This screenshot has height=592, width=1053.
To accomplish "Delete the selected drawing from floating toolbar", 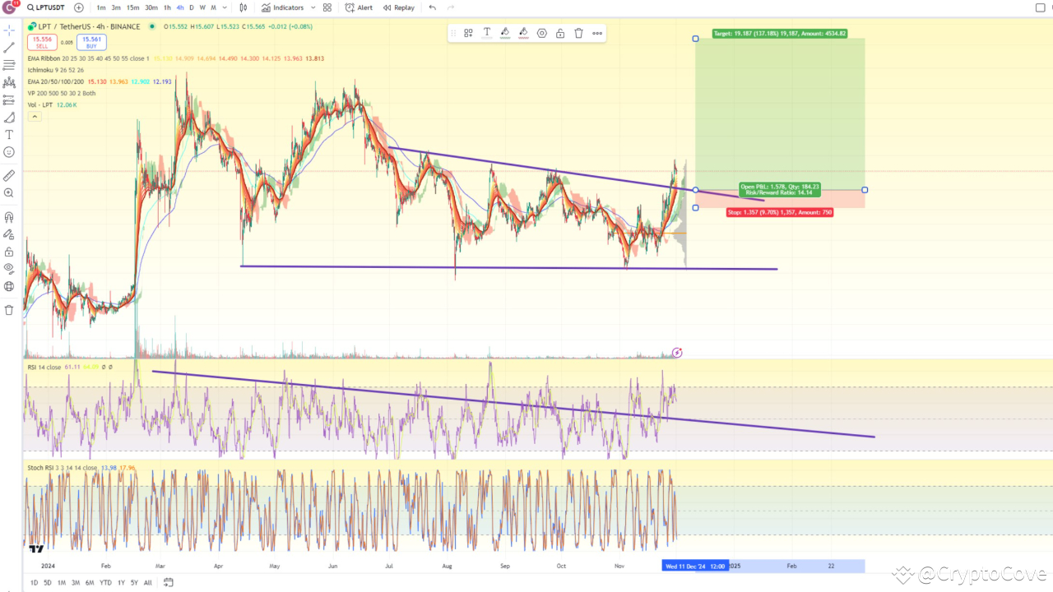I will (578, 33).
